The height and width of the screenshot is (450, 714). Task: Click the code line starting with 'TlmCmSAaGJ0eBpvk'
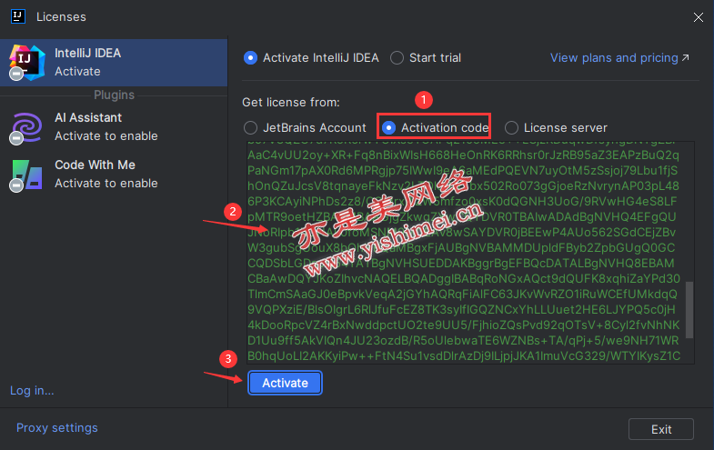[x=462, y=294]
